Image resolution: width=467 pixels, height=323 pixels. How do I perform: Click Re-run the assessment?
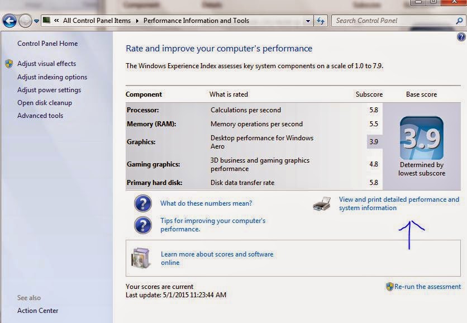[427, 287]
